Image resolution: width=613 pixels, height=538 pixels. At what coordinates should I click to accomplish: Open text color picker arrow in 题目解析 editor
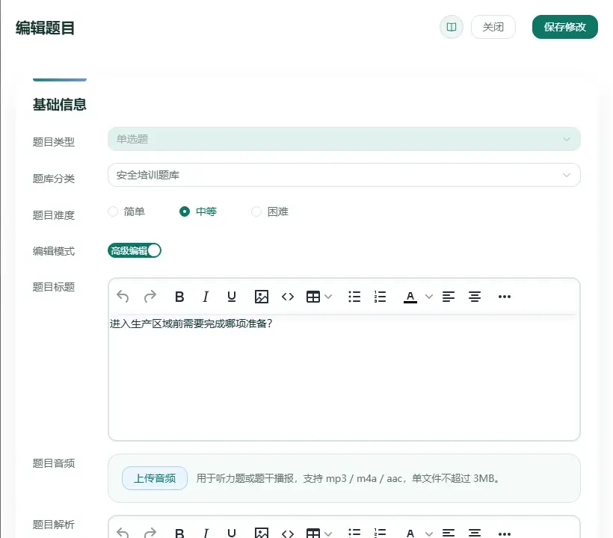429,534
